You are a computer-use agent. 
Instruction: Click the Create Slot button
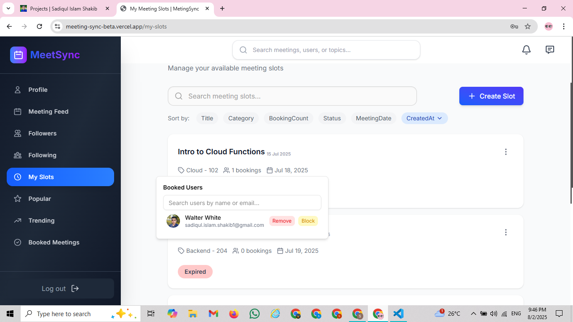(491, 96)
